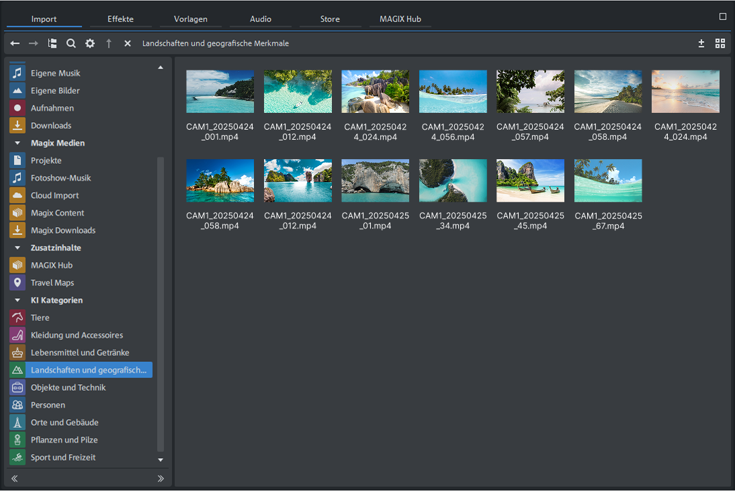Click the sidebar vertical scrollbar
The width and height of the screenshot is (735, 491).
point(160,302)
